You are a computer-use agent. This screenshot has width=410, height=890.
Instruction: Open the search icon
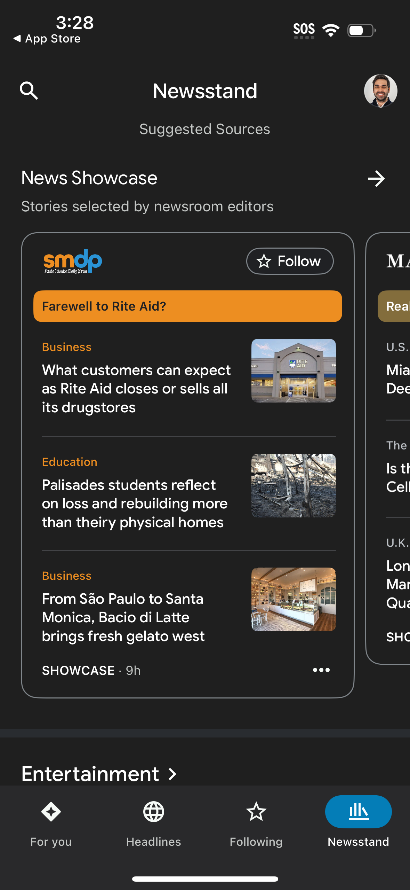coord(29,91)
